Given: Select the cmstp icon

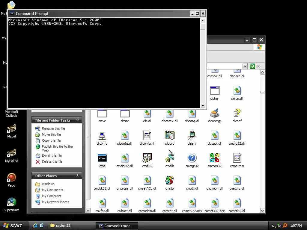Looking at the screenshot, I should 170,180.
